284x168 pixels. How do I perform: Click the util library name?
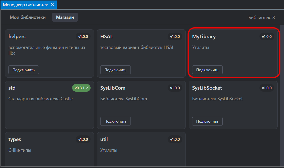point(104,139)
